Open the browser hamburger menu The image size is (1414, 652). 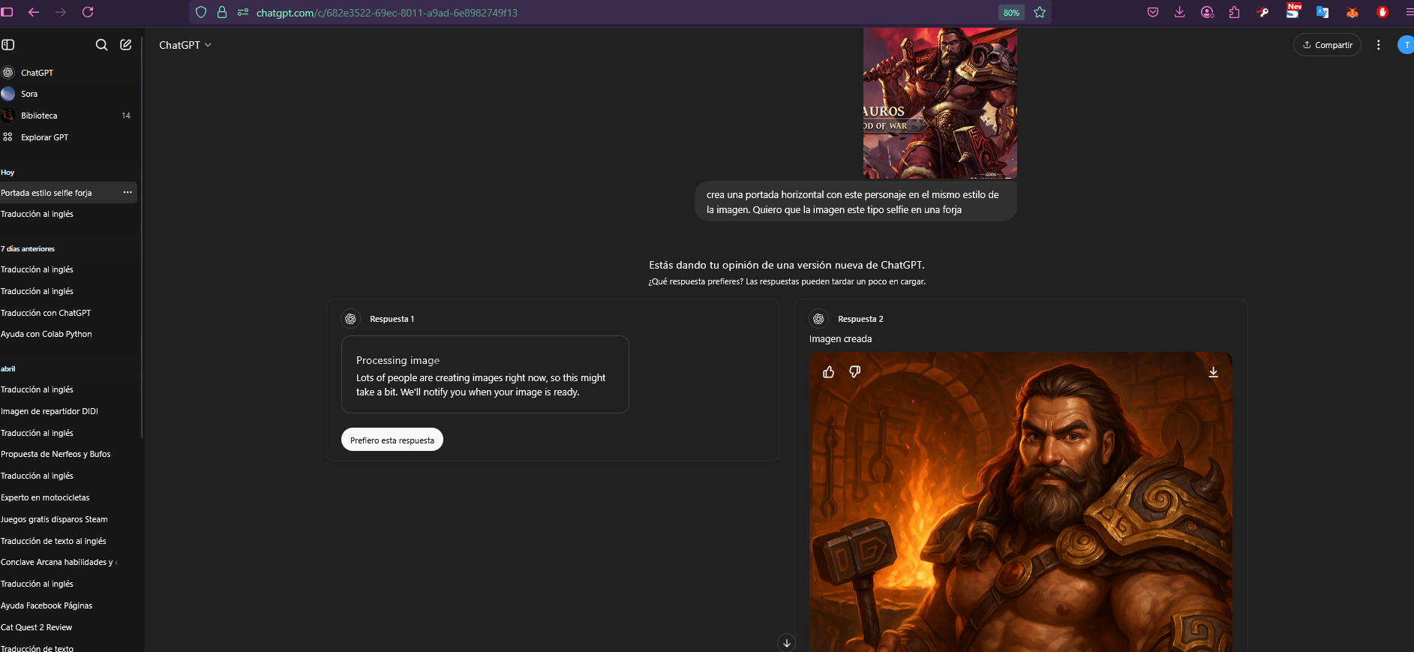point(1409,12)
